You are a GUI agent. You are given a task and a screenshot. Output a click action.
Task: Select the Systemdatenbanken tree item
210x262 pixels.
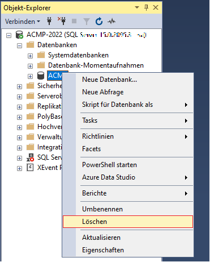(x=78, y=55)
